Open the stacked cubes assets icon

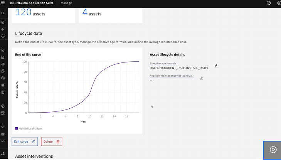pos(3,64)
